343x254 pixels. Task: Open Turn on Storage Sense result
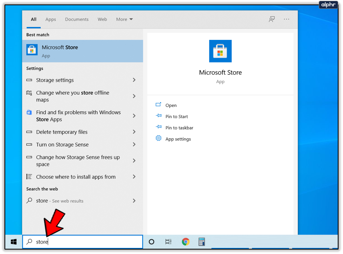tap(83, 144)
